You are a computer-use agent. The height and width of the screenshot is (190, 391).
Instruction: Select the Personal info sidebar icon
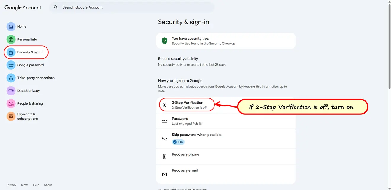click(11, 39)
